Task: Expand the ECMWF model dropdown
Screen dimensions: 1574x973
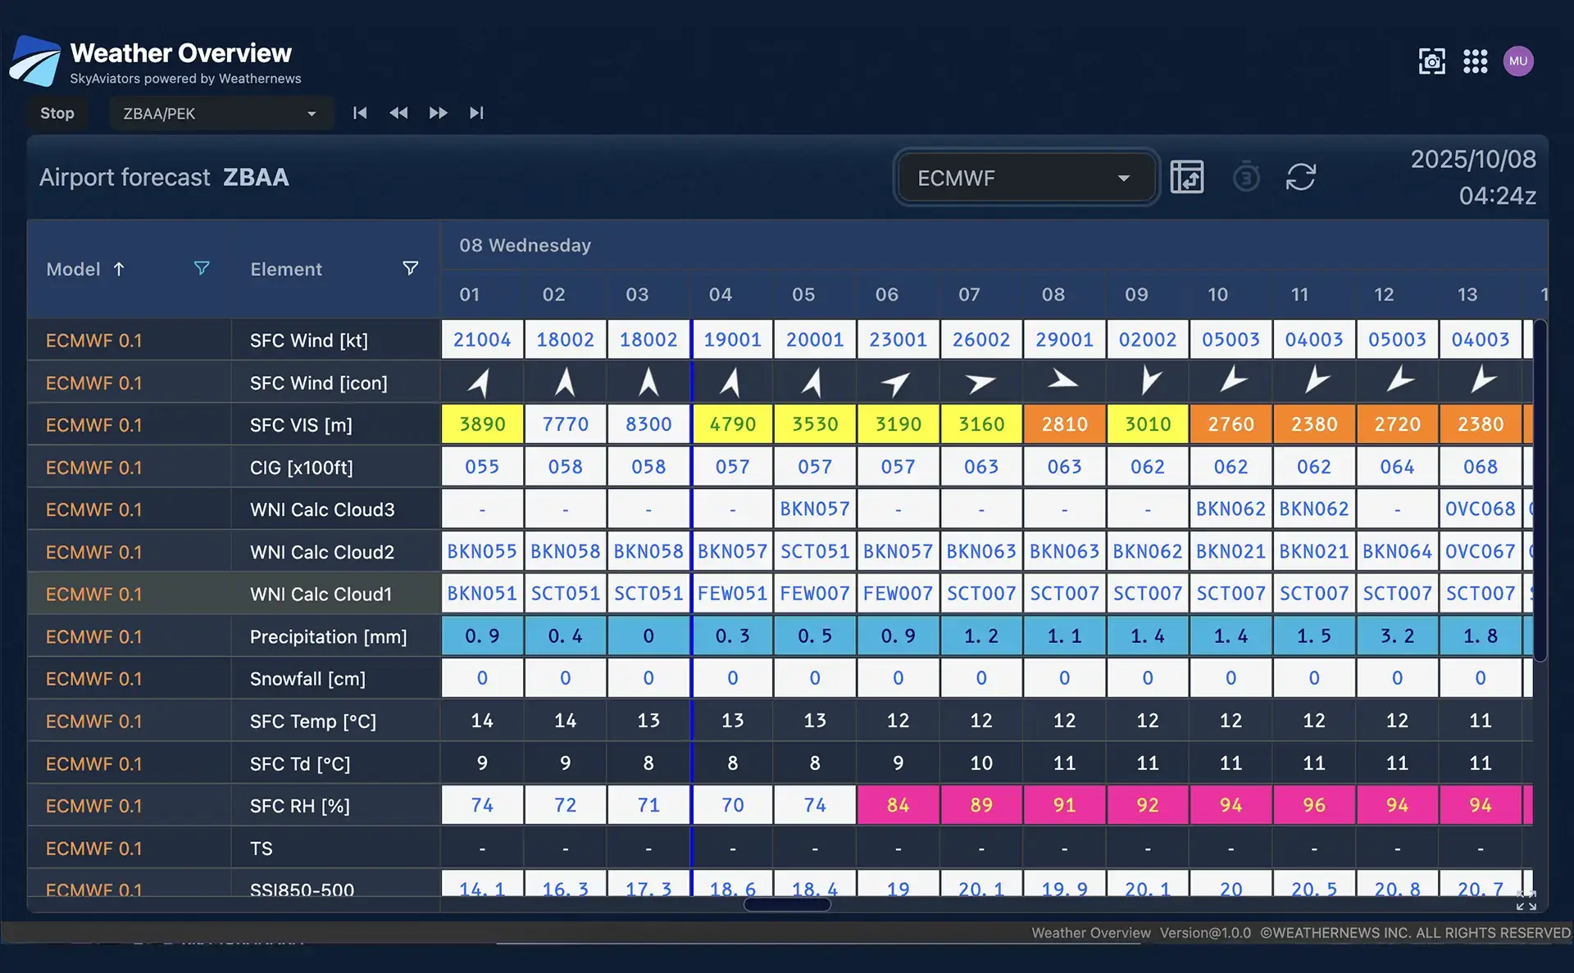Action: [x=1025, y=178]
